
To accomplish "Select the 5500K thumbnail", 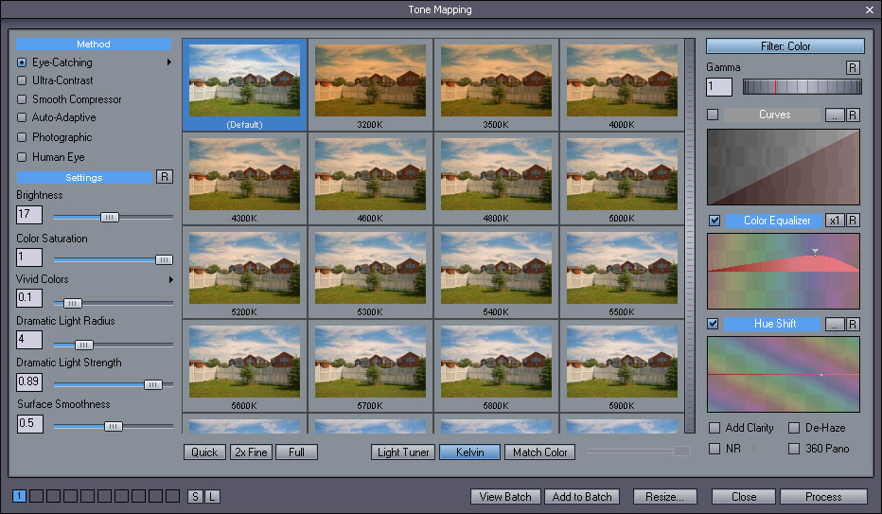I will tap(622, 273).
